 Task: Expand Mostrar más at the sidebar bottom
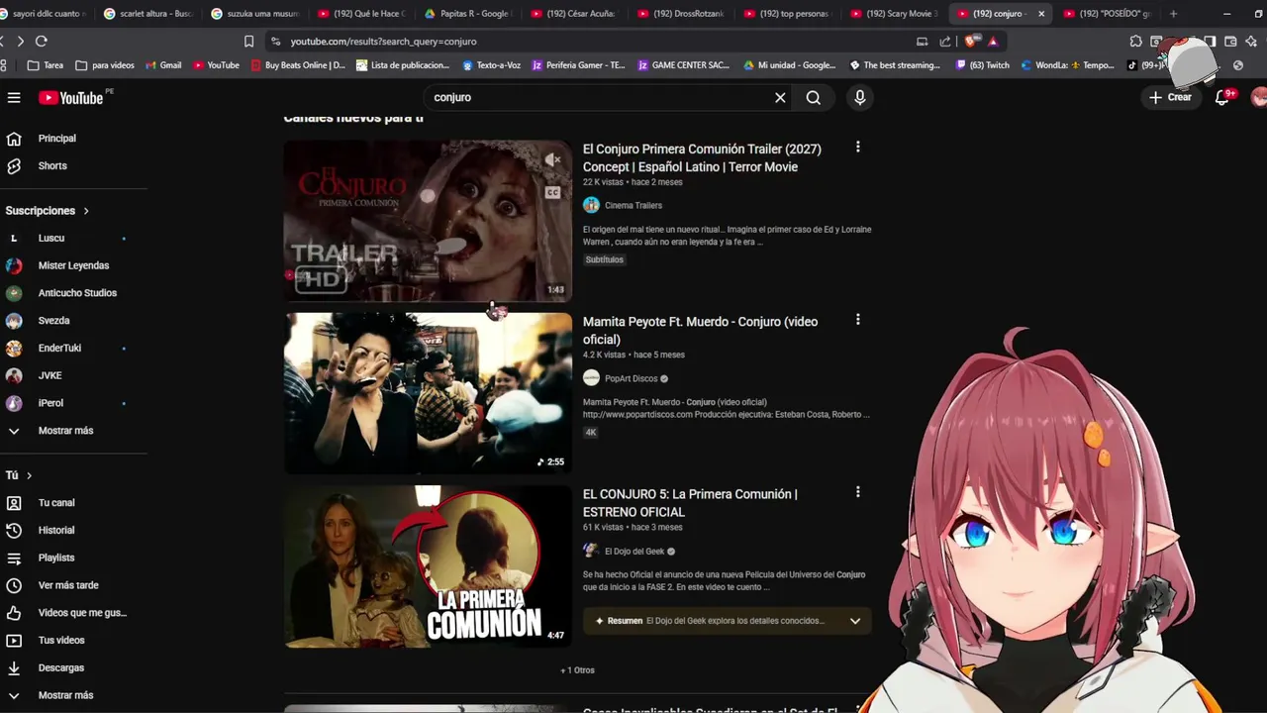(x=65, y=695)
